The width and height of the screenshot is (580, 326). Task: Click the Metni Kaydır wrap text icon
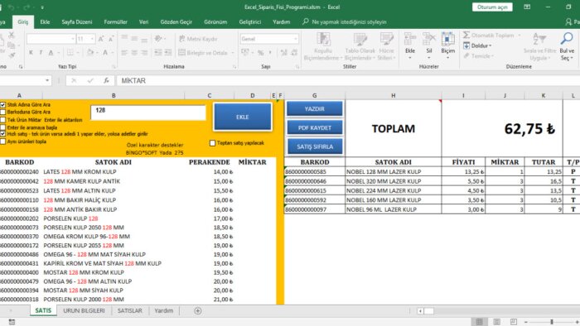pos(182,39)
